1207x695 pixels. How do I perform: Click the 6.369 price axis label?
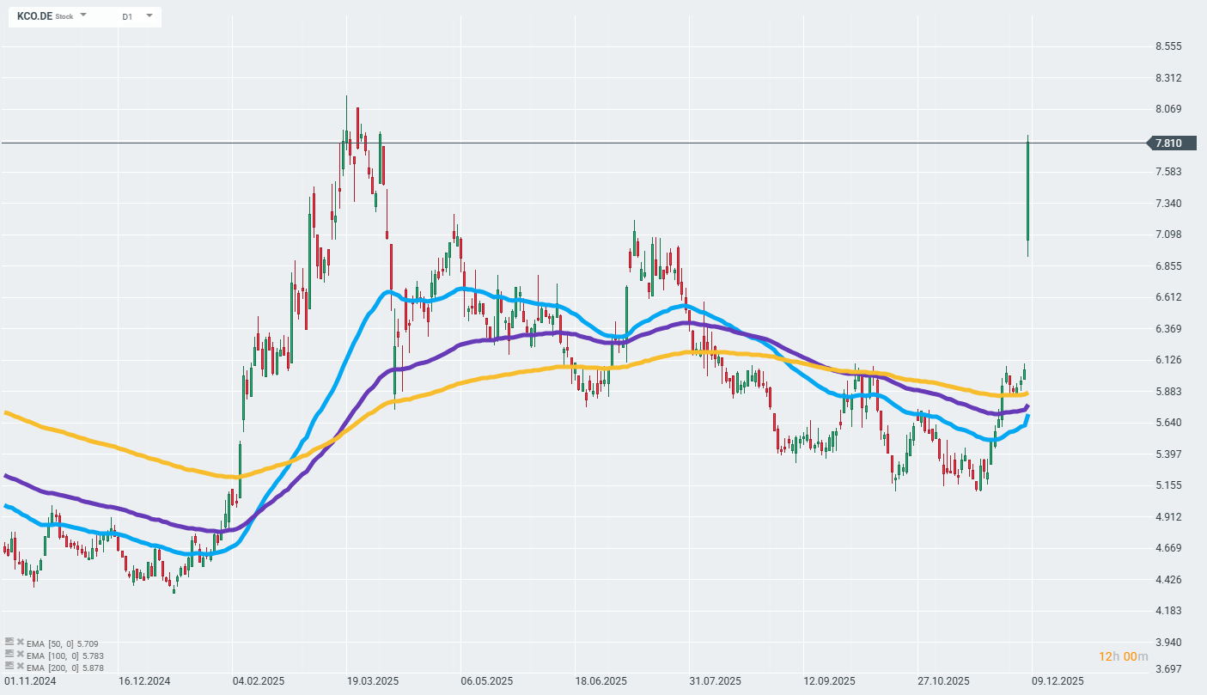(1169, 329)
